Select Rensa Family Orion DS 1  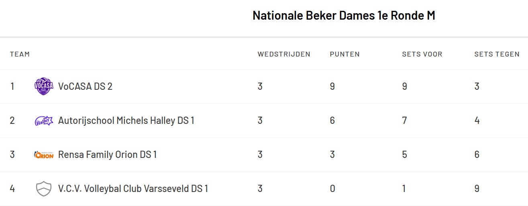107,155
